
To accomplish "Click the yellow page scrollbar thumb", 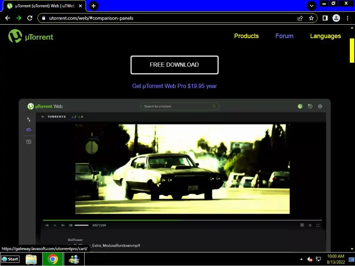I will click(x=352, y=51).
